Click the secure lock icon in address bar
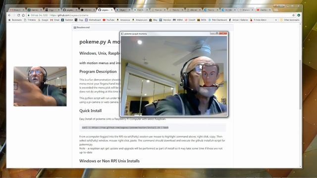317x178 pixels. click(29, 15)
